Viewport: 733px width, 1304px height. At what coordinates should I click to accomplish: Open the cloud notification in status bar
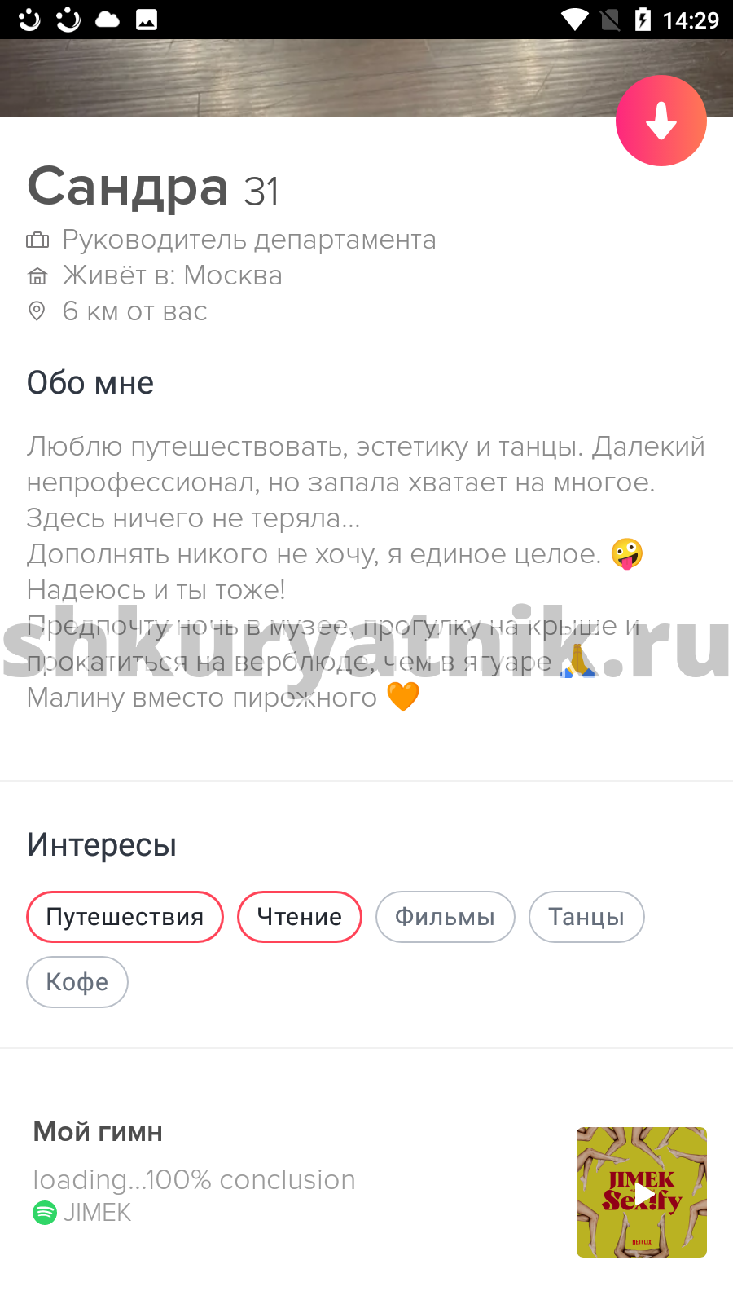pyautogui.click(x=108, y=20)
